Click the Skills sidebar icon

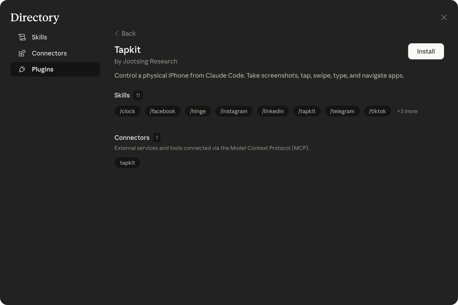pos(22,37)
